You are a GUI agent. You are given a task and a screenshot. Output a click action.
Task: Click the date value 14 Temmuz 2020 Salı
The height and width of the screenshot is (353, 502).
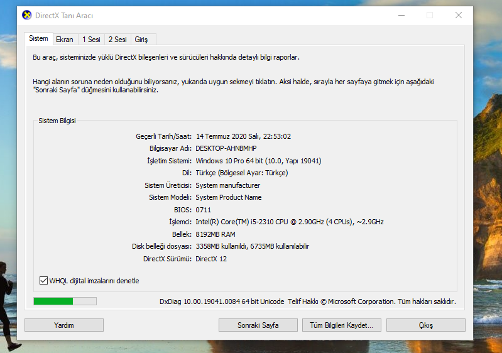point(227,136)
